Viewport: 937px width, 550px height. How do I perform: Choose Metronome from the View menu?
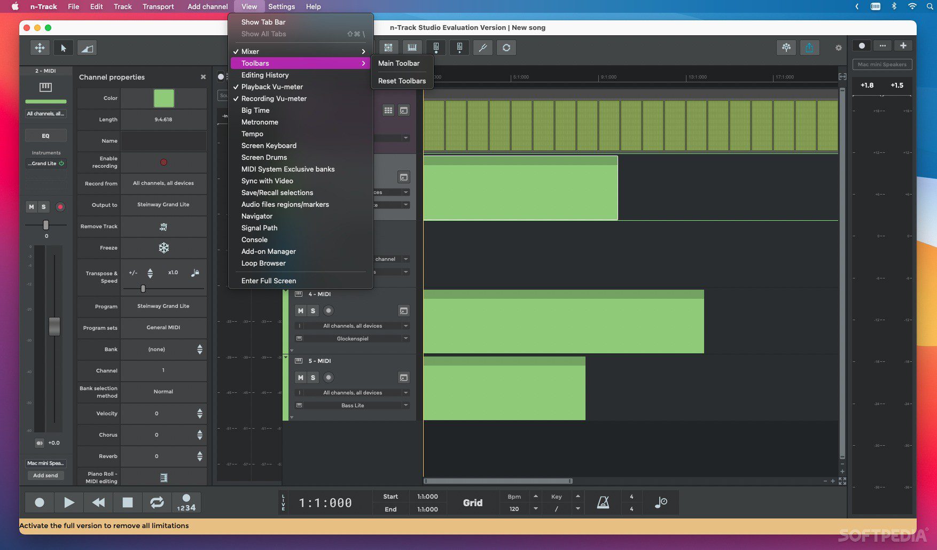point(259,122)
